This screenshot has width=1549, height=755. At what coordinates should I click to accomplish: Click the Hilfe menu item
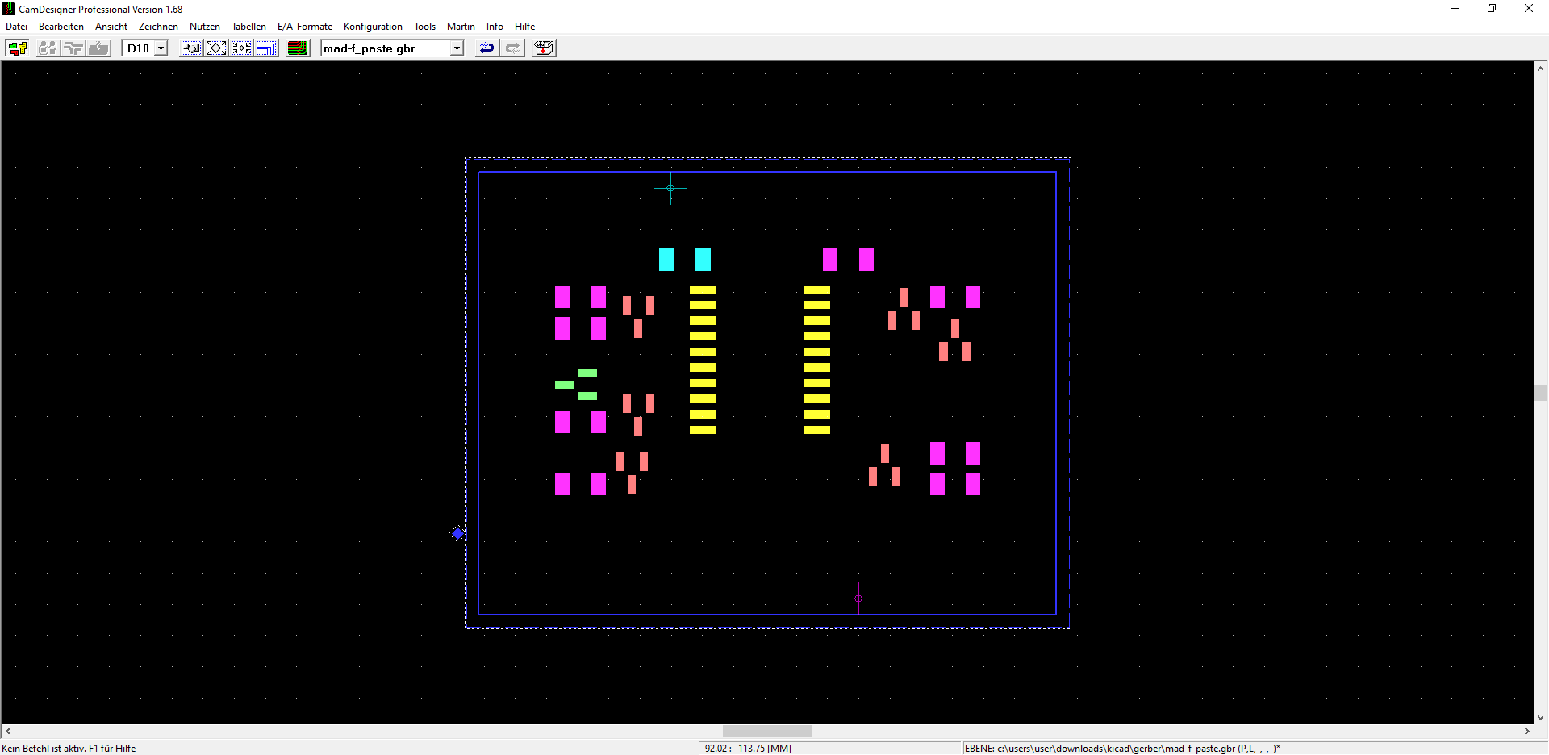[x=524, y=27]
